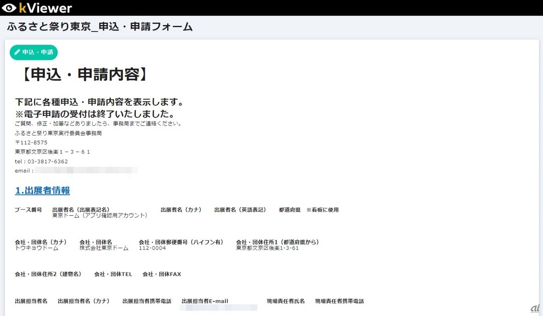
Task: Click the kViewer eye logo icon
Action: pyautogui.click(x=8, y=8)
